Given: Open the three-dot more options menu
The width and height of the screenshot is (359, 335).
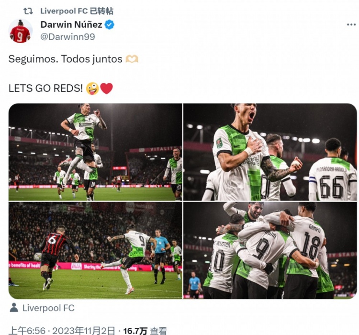Looking at the screenshot, I should pos(351,24).
